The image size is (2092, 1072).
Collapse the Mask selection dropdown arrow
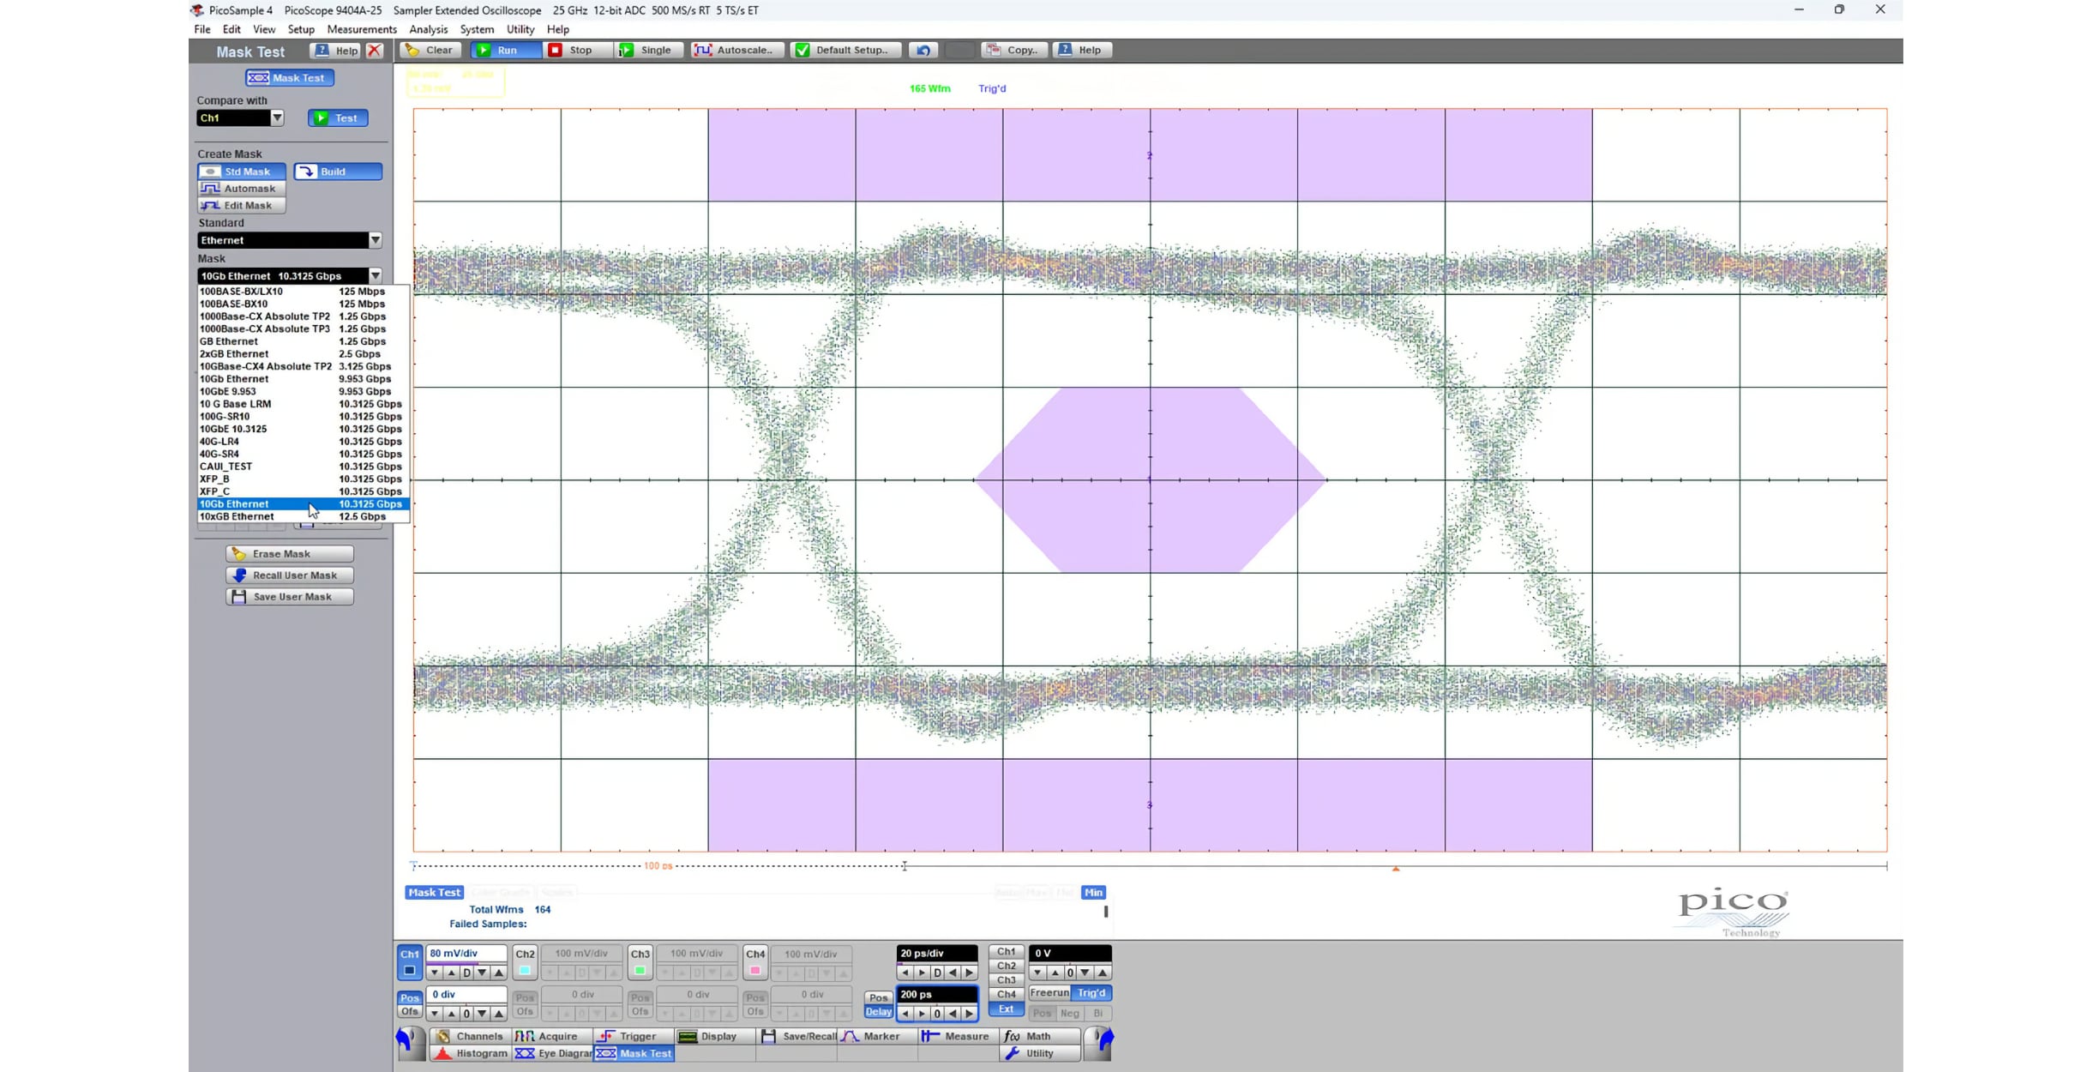click(x=376, y=276)
